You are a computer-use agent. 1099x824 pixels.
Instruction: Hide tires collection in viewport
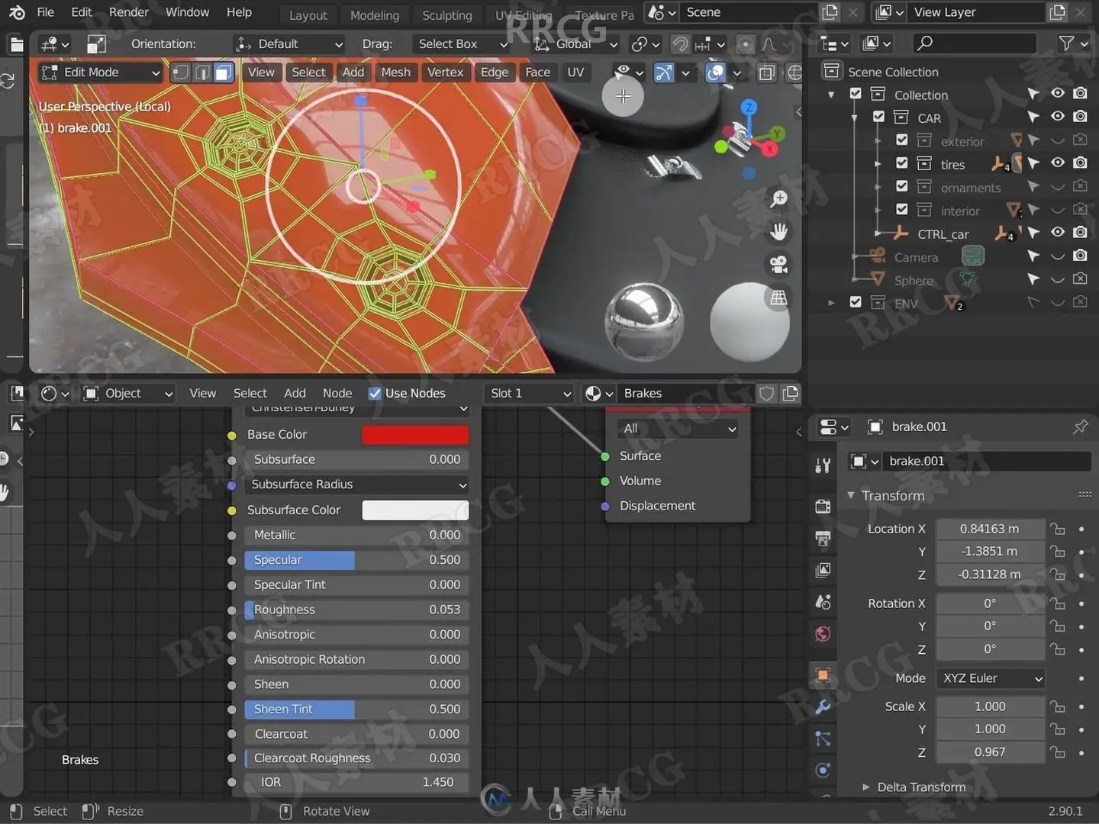pos(1058,163)
